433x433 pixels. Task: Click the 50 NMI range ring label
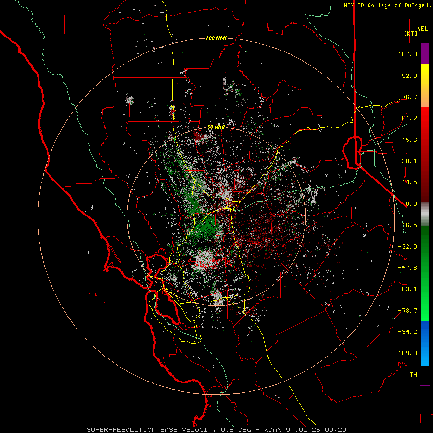pos(216,127)
